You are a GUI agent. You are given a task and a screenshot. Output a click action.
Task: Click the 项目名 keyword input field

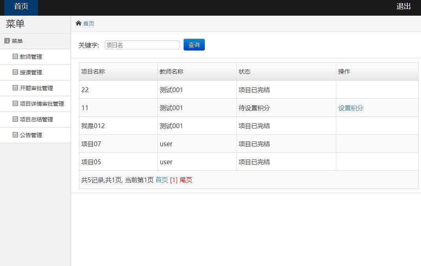(142, 44)
